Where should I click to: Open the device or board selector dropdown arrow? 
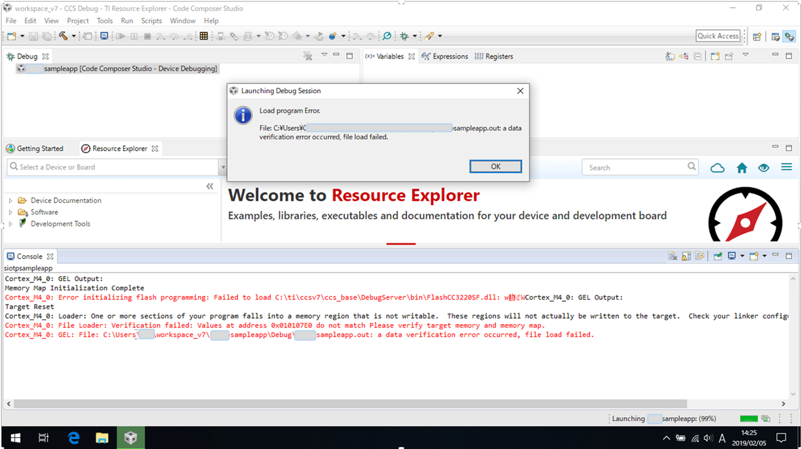click(x=222, y=167)
